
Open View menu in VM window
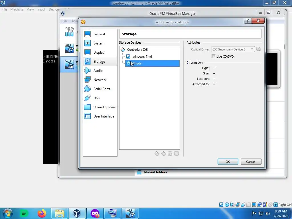pos(30,9)
